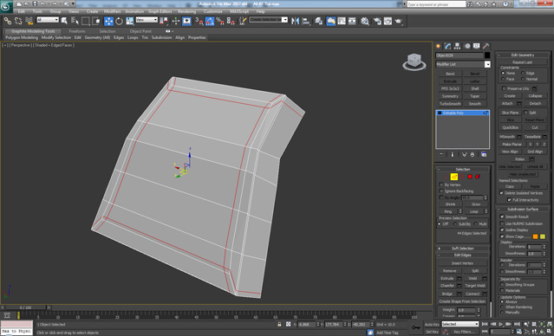Click the Select and Link chain icon
The width and height of the screenshot is (554, 336).
8,21
